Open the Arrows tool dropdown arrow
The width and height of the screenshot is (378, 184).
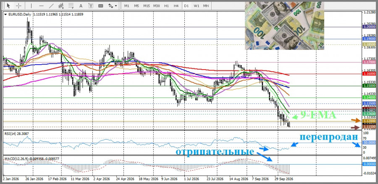click(116, 6)
